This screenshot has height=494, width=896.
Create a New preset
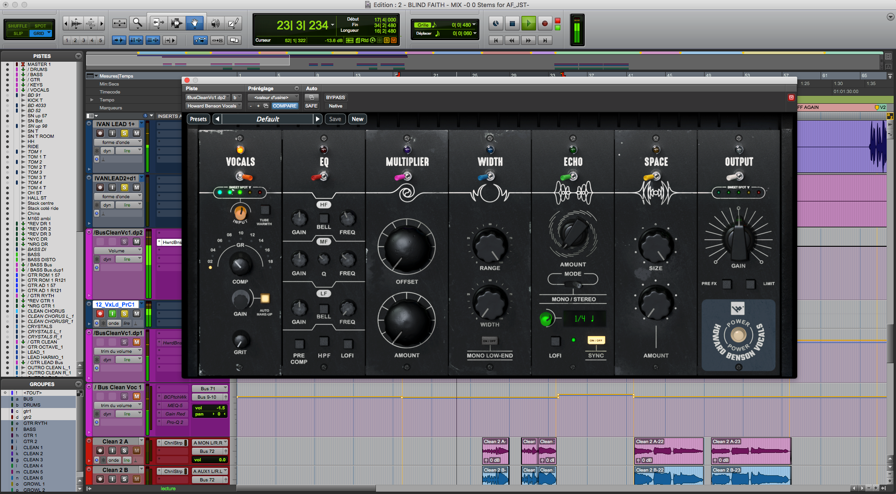pos(357,119)
